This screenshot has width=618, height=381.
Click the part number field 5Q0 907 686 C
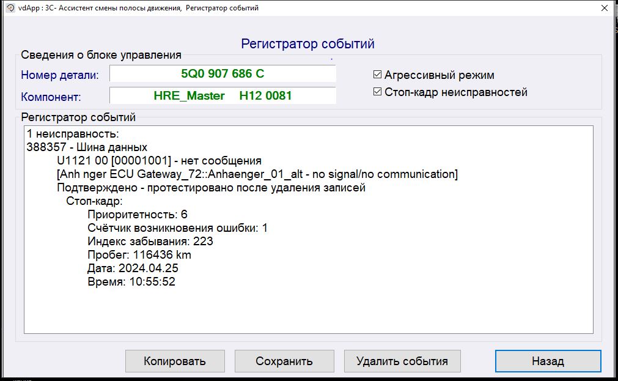coord(223,74)
